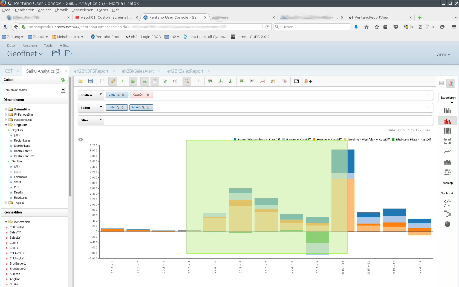459x287 pixels.
Task: Open the Exportieren dropdown
Action: (448, 98)
